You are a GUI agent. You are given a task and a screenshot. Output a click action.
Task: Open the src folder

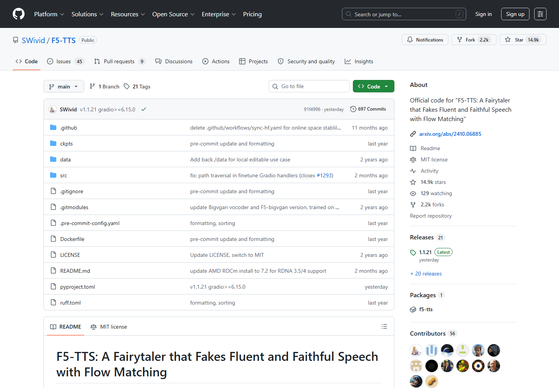click(64, 175)
